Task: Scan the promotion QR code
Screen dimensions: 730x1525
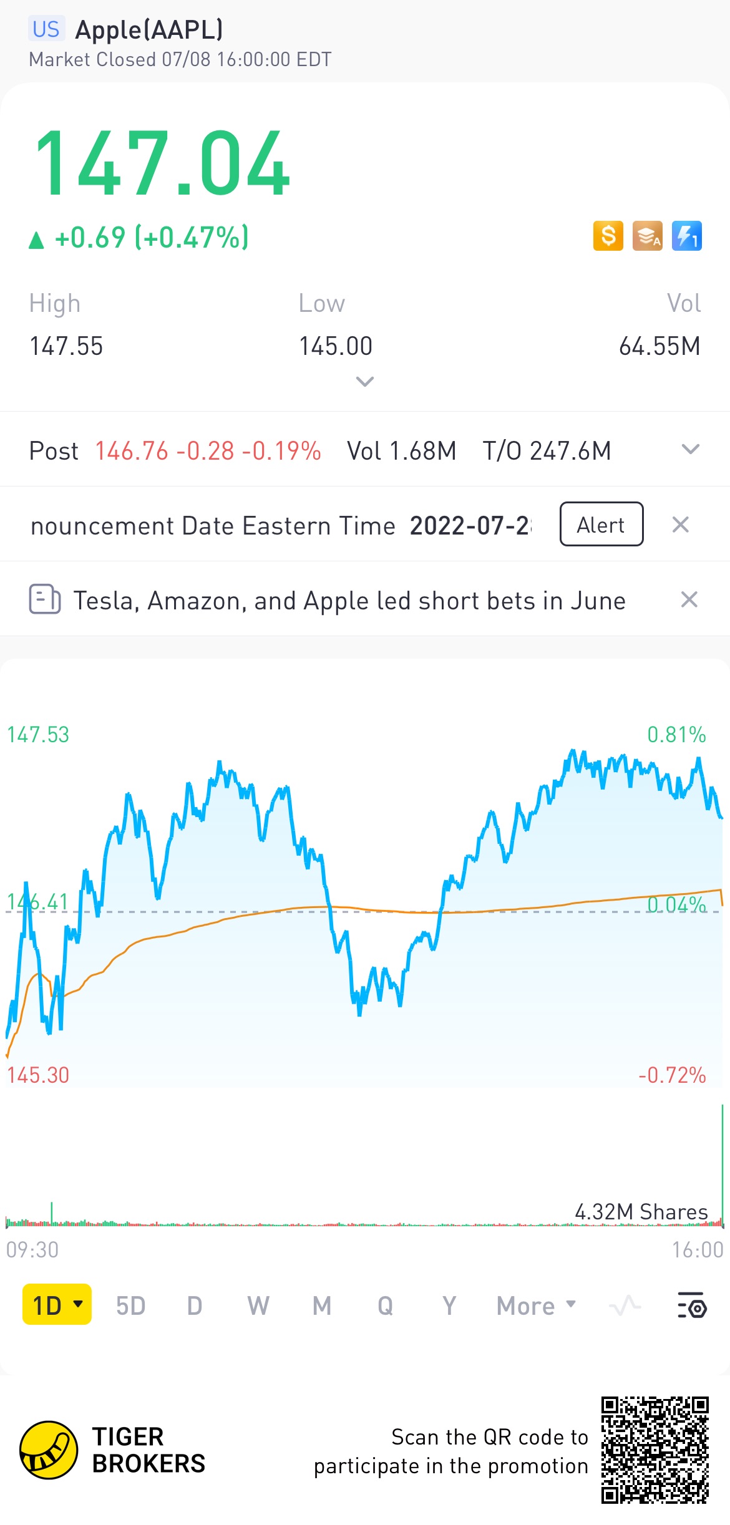Action: point(655,1450)
